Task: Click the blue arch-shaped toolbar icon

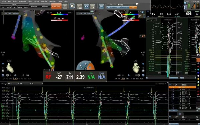Action: point(86,6)
